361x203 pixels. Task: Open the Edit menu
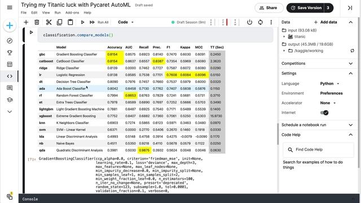(34, 12)
